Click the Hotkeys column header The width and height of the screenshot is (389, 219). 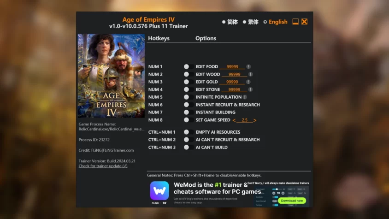(x=159, y=38)
